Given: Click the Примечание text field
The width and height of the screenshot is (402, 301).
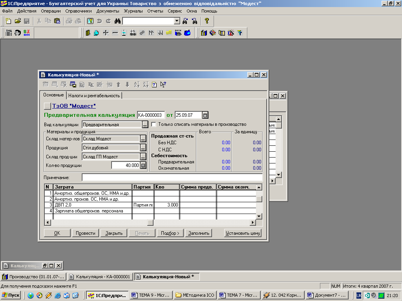Looking at the screenshot, I should 172,178.
